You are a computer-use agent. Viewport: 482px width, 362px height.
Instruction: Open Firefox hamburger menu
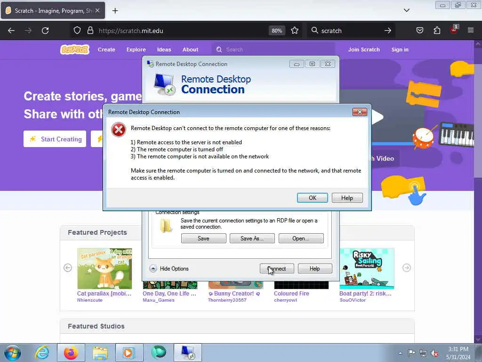tap(471, 30)
